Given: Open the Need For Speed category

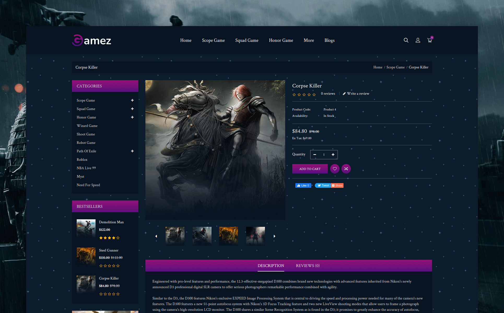Looking at the screenshot, I should click(88, 185).
